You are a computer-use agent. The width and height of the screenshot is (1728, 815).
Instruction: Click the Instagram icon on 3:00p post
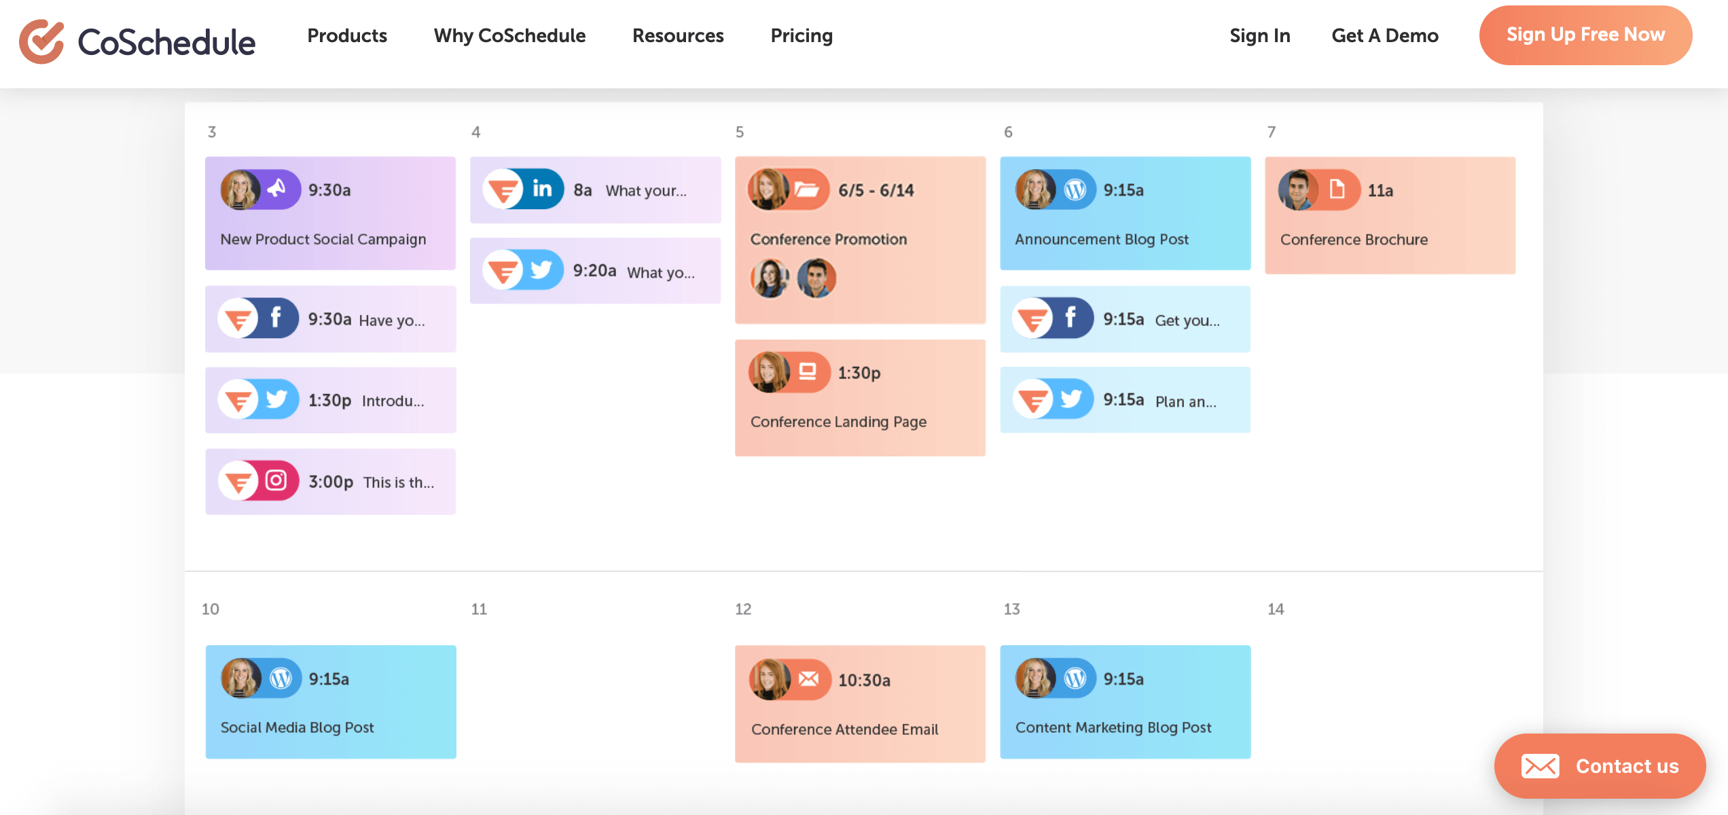[x=276, y=481]
